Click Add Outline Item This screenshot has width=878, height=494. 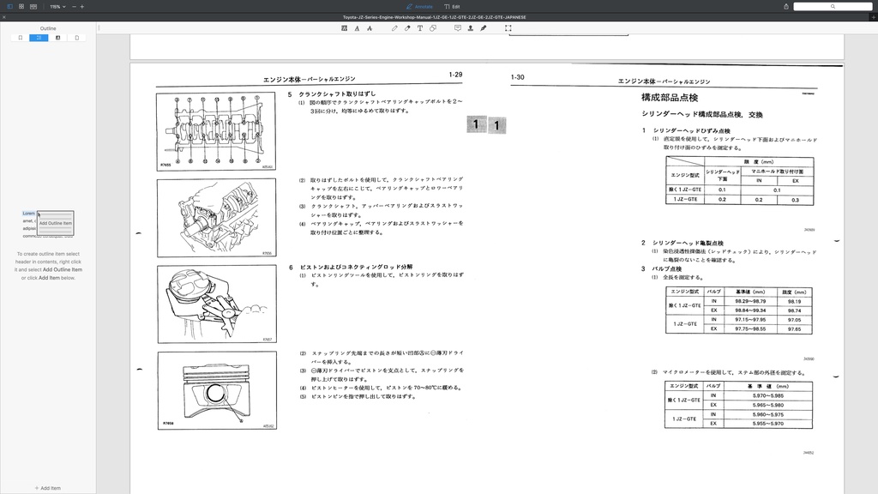[54, 223]
